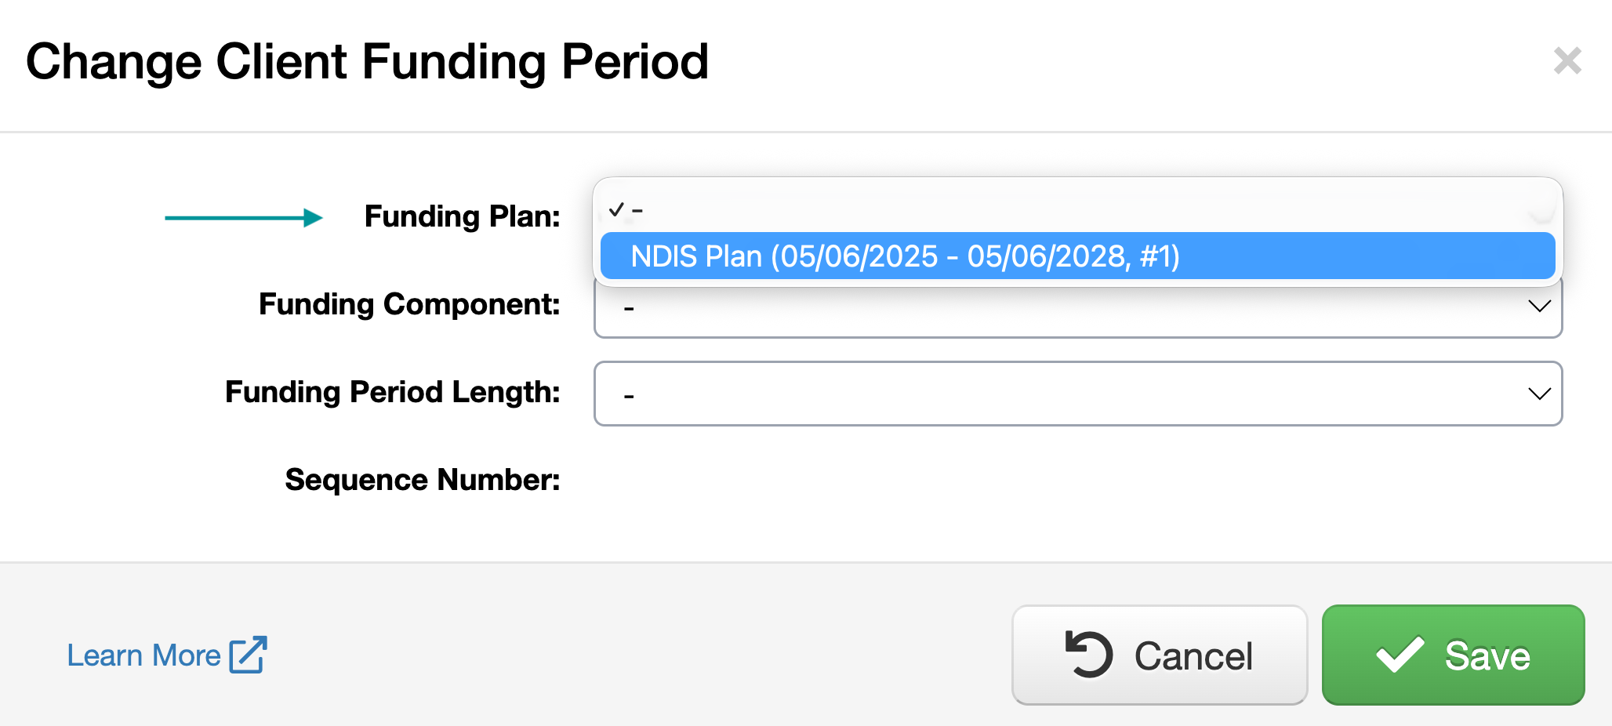
Task: Close the Change Client Funding Period dialog
Action: coord(1567,61)
